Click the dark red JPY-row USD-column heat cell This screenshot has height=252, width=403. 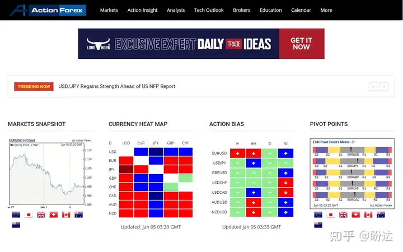tap(126, 169)
